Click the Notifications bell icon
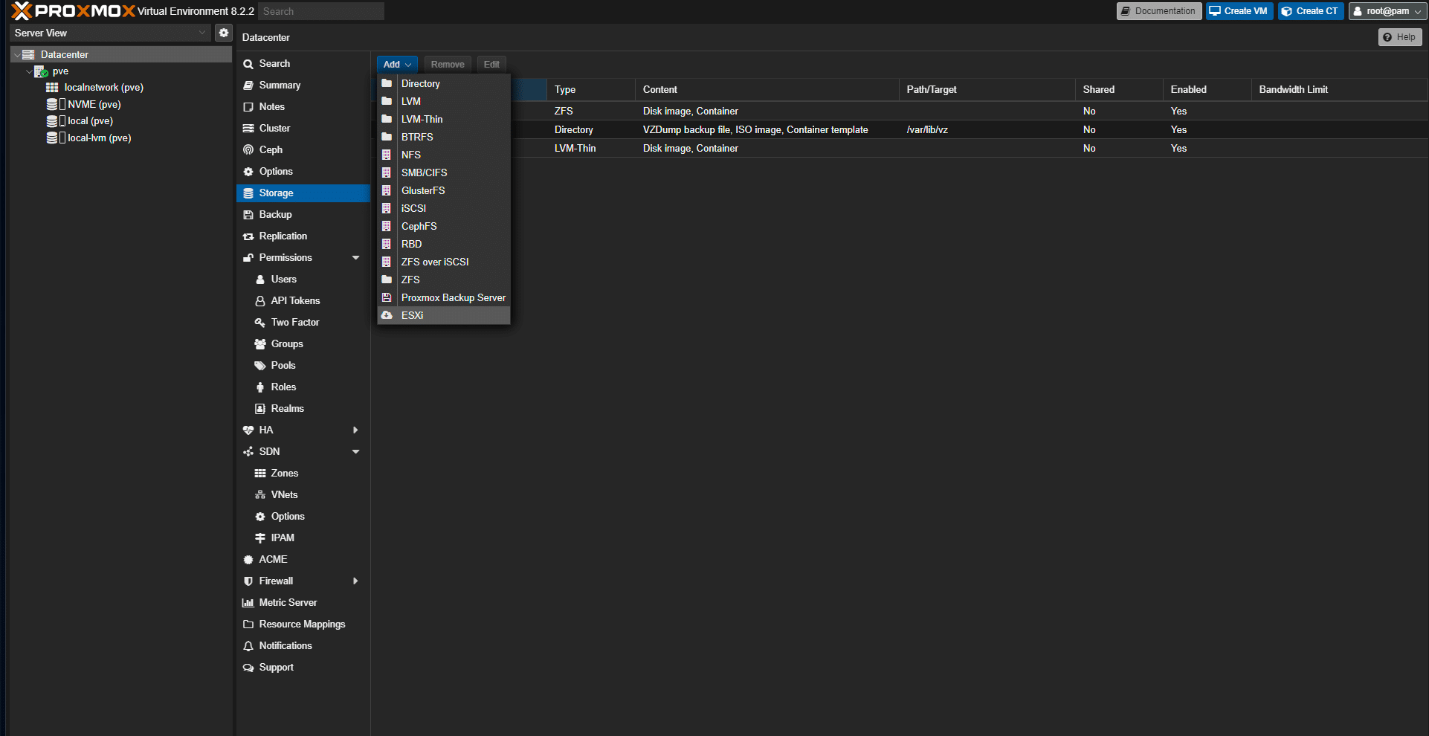The height and width of the screenshot is (736, 1429). click(248, 646)
